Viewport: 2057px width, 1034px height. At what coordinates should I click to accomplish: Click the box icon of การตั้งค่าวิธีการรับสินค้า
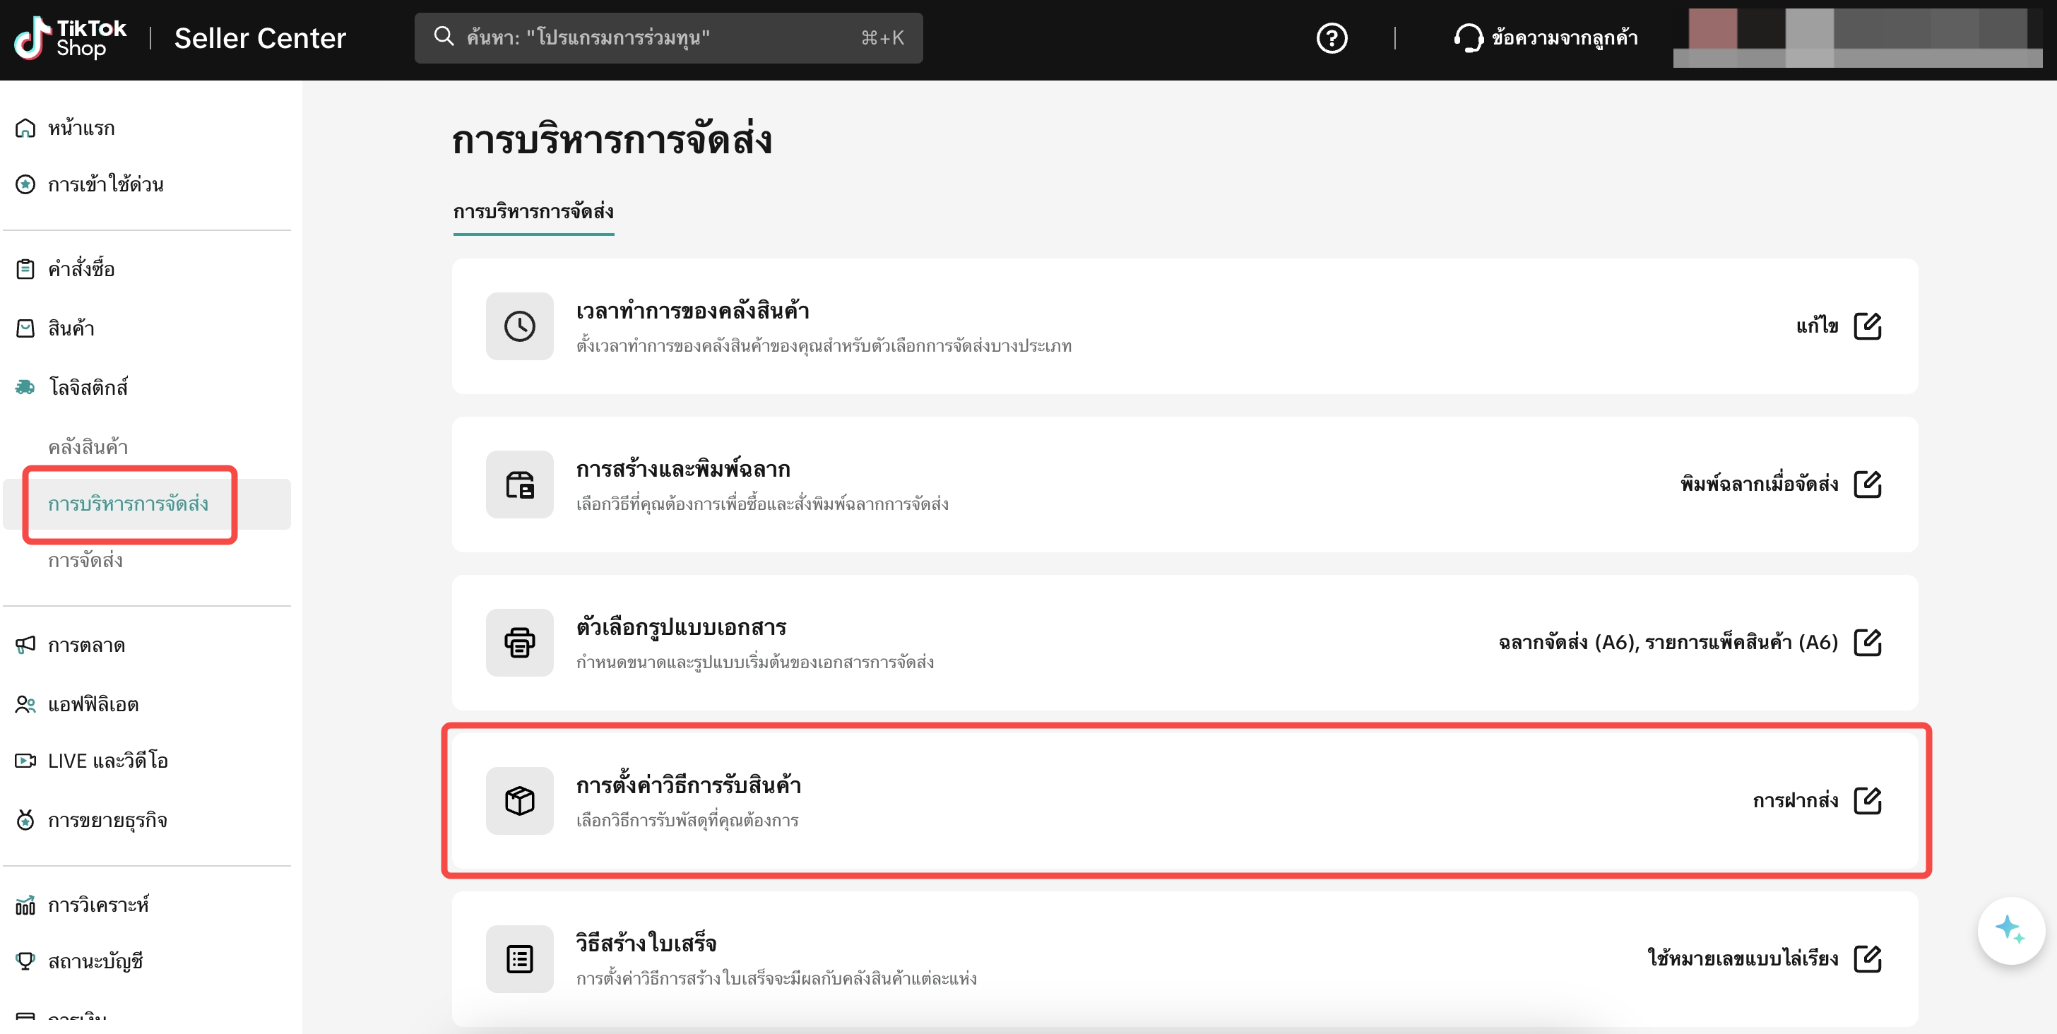coord(520,800)
